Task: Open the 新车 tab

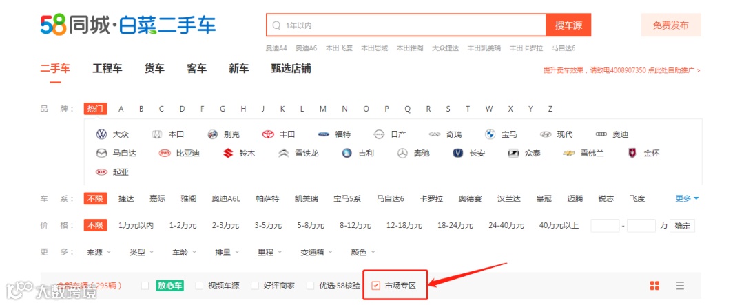Action: point(238,69)
